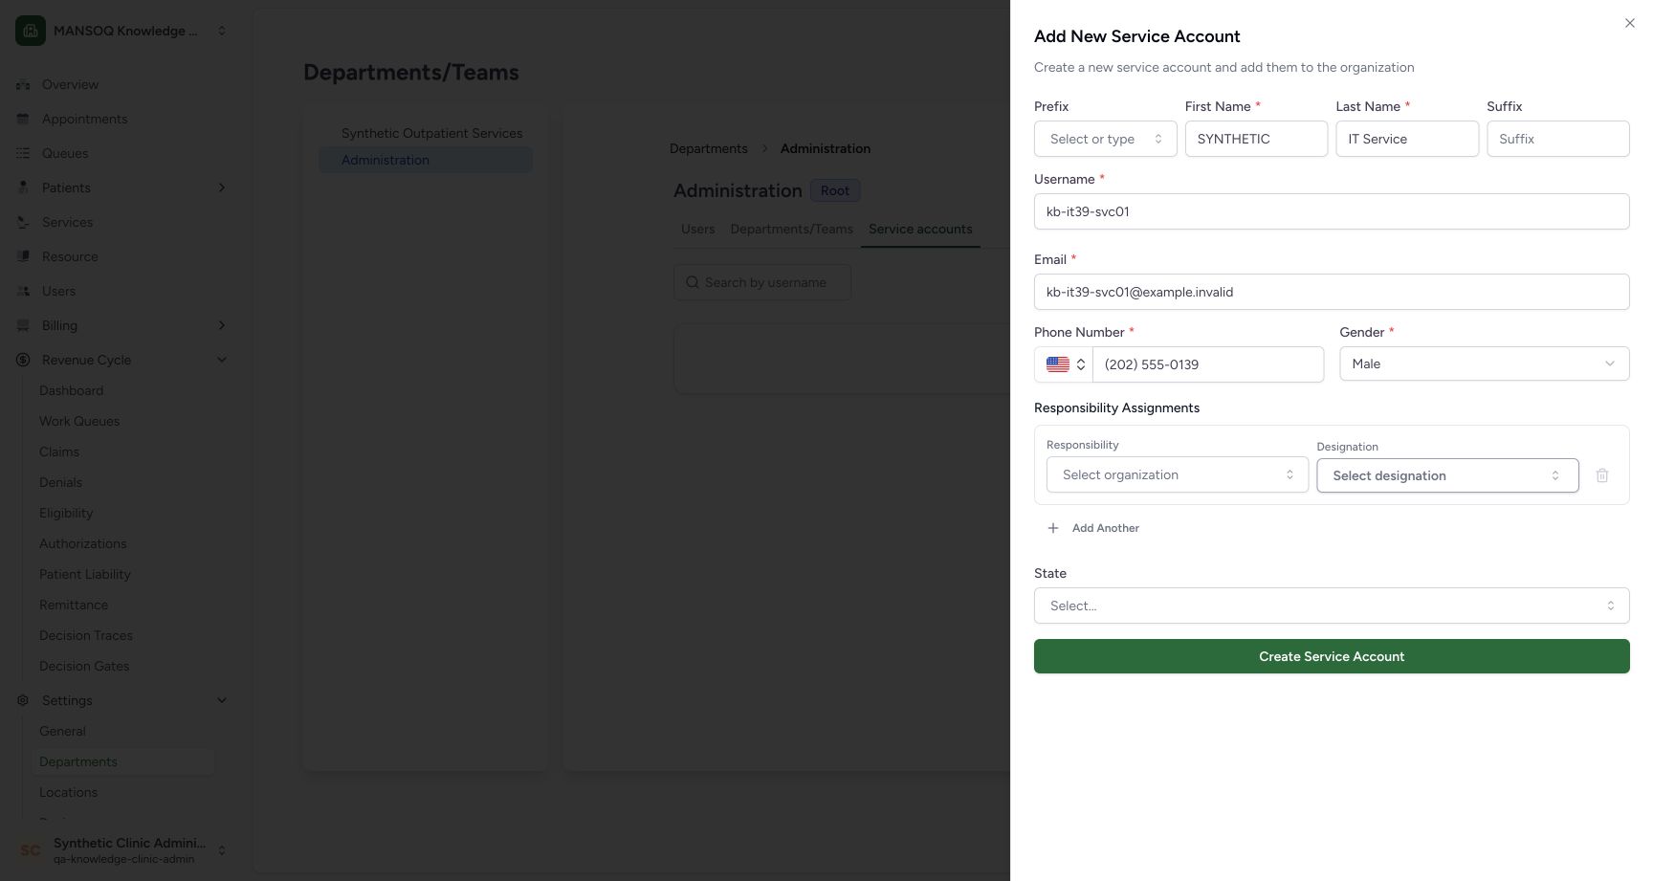Open the State select dropdown
Image resolution: width=1653 pixels, height=881 pixels.
1332,606
